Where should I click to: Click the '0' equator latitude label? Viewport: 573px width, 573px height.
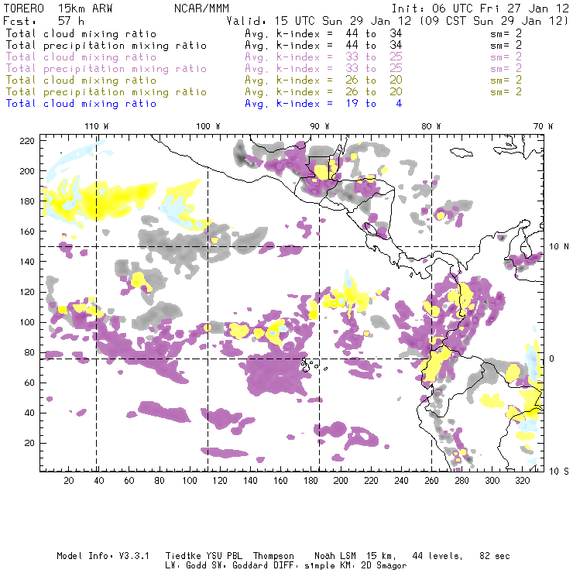[552, 359]
